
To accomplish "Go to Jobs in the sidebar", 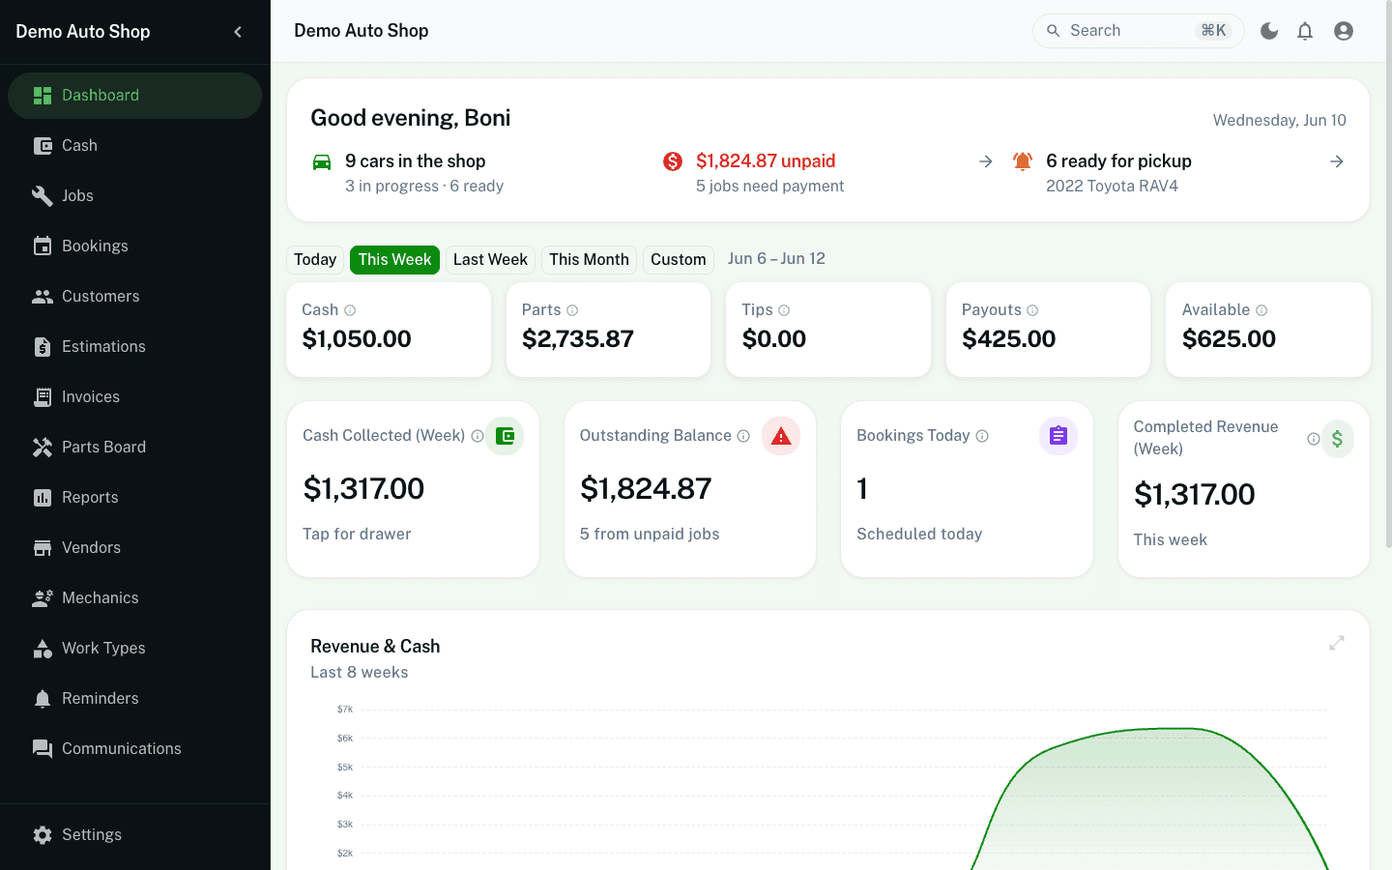I will click(x=134, y=196).
